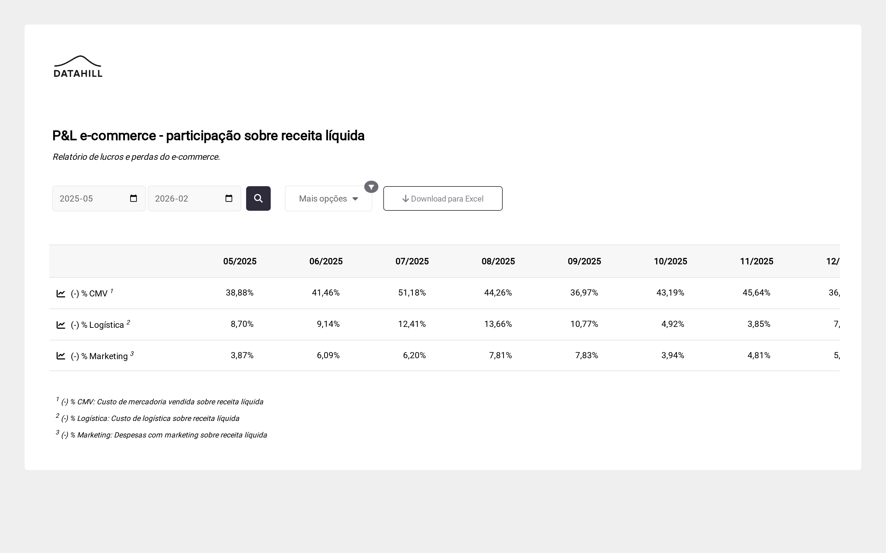
Task: Click the 05/2025 column header
Action: coord(240,261)
